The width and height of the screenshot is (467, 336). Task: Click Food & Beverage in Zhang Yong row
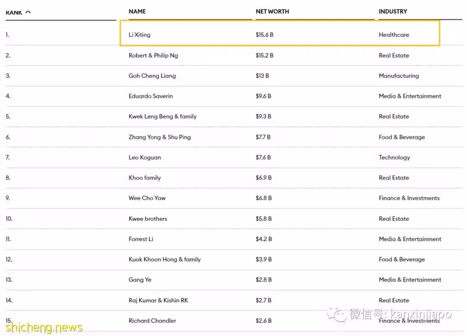pos(402,137)
